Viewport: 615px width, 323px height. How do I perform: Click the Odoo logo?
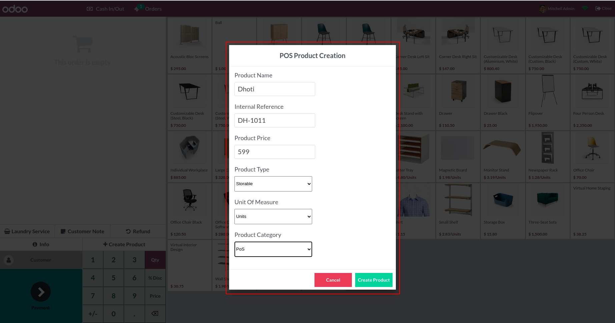pos(15,9)
